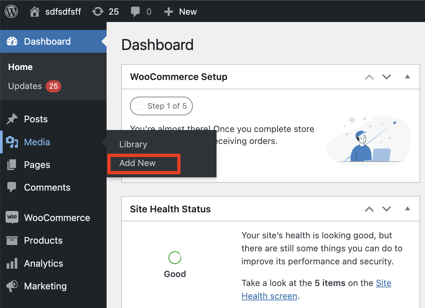Click the Good site health circle indicator
The height and width of the screenshot is (308, 425).
pyautogui.click(x=175, y=258)
